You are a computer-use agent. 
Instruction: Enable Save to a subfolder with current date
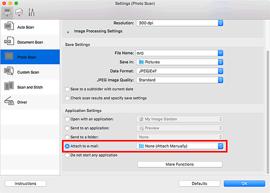pyautogui.click(x=67, y=89)
